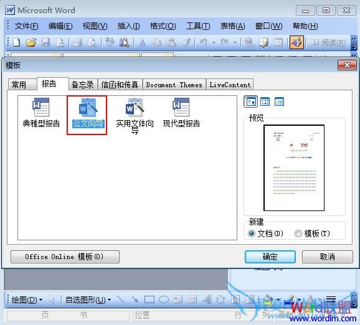Image resolution: width=360 pixels, height=325 pixels.
Task: Click the 阅读(R) reading layout button
Action: pos(328,43)
